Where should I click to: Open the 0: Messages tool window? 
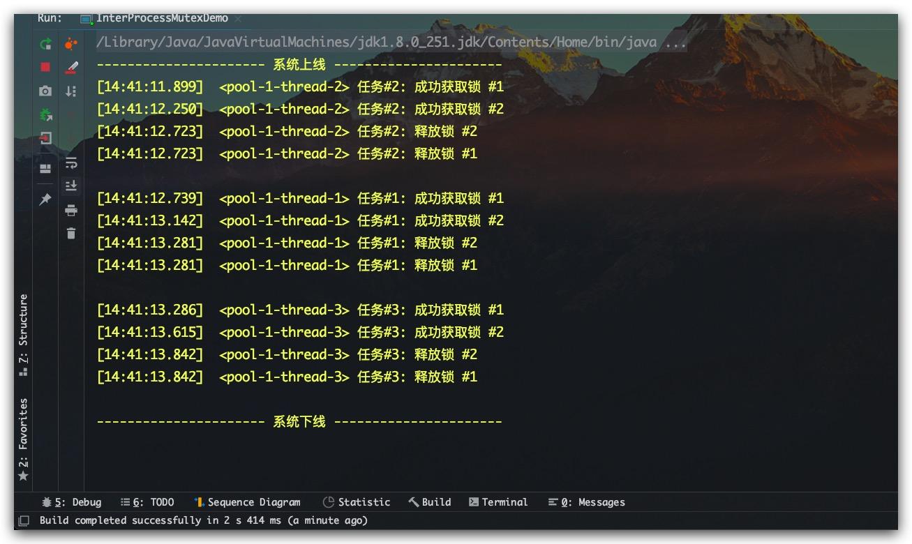(x=587, y=502)
